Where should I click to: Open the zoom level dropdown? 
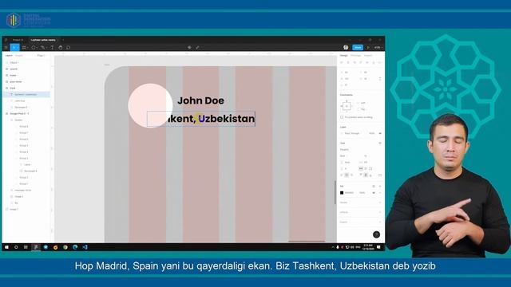point(378,48)
